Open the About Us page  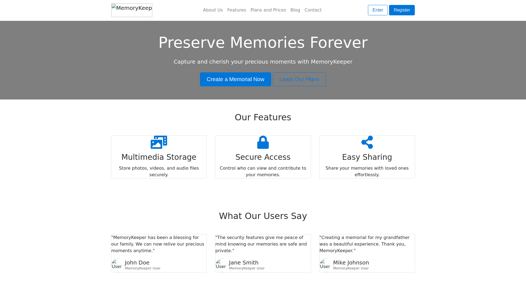(213, 10)
